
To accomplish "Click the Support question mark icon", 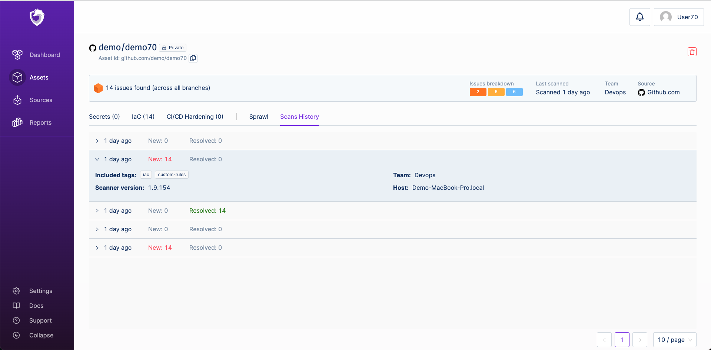I will (x=16, y=320).
